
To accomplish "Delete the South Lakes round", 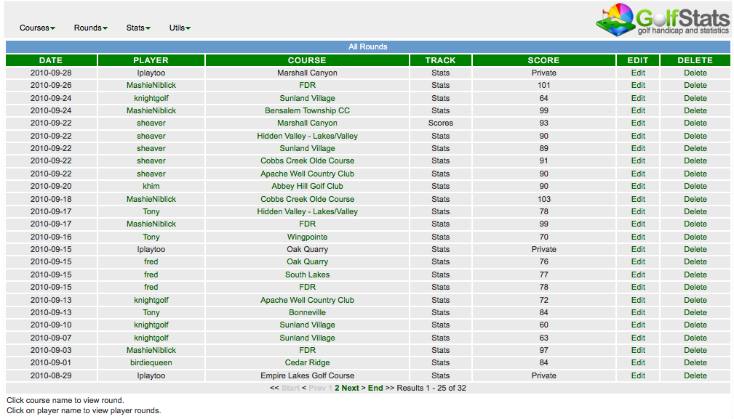I will pyautogui.click(x=695, y=274).
